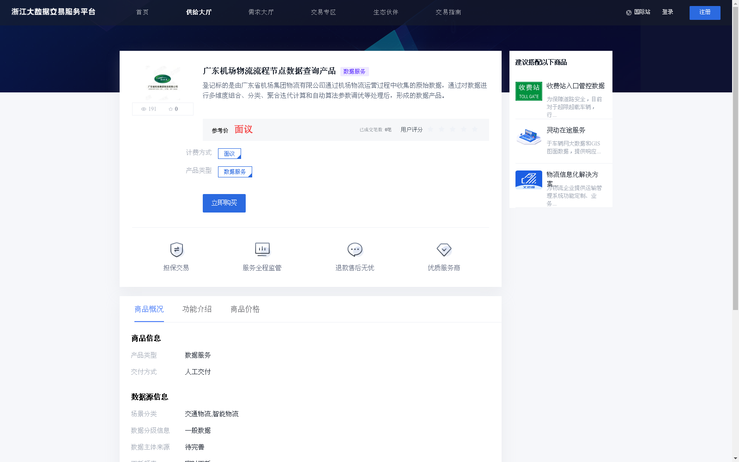This screenshot has width=739, height=462.
Task: Click the eye view-count icon showing 191
Action: [144, 109]
